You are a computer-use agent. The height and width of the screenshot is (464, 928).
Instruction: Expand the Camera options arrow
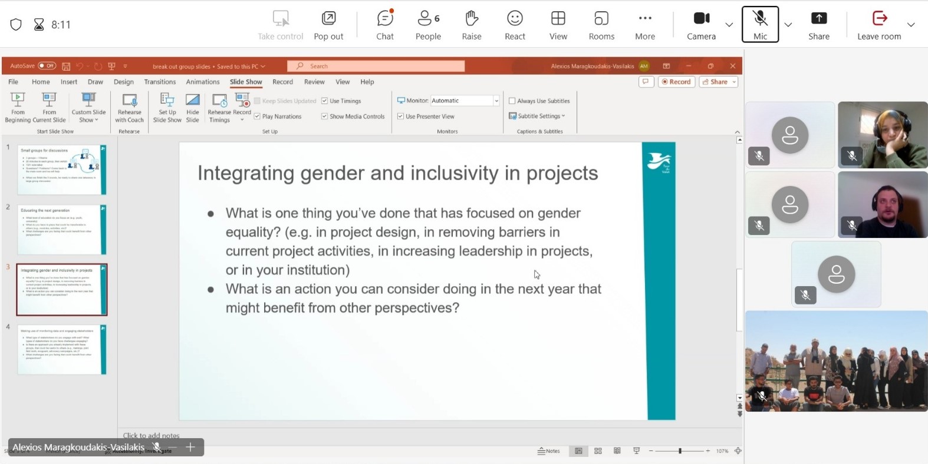(x=729, y=25)
